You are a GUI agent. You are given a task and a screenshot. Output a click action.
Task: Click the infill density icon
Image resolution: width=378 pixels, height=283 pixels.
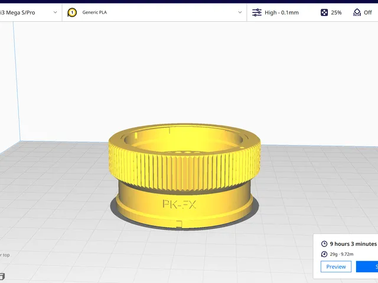pos(324,12)
